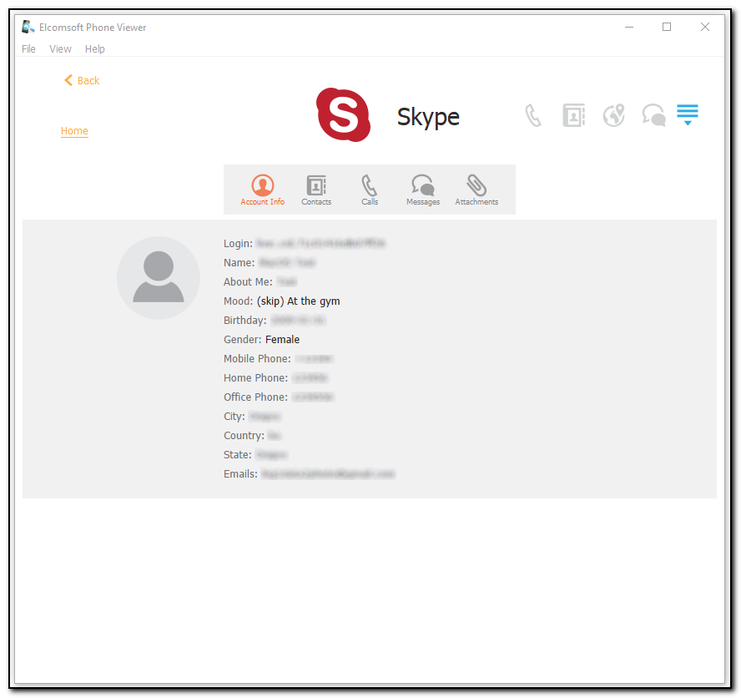This screenshot has height=698, width=741.
Task: Select the Calls icon in the Skype toolbar
Action: click(369, 190)
